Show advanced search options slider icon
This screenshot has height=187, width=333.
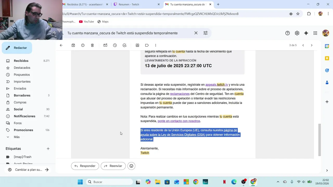point(206,33)
